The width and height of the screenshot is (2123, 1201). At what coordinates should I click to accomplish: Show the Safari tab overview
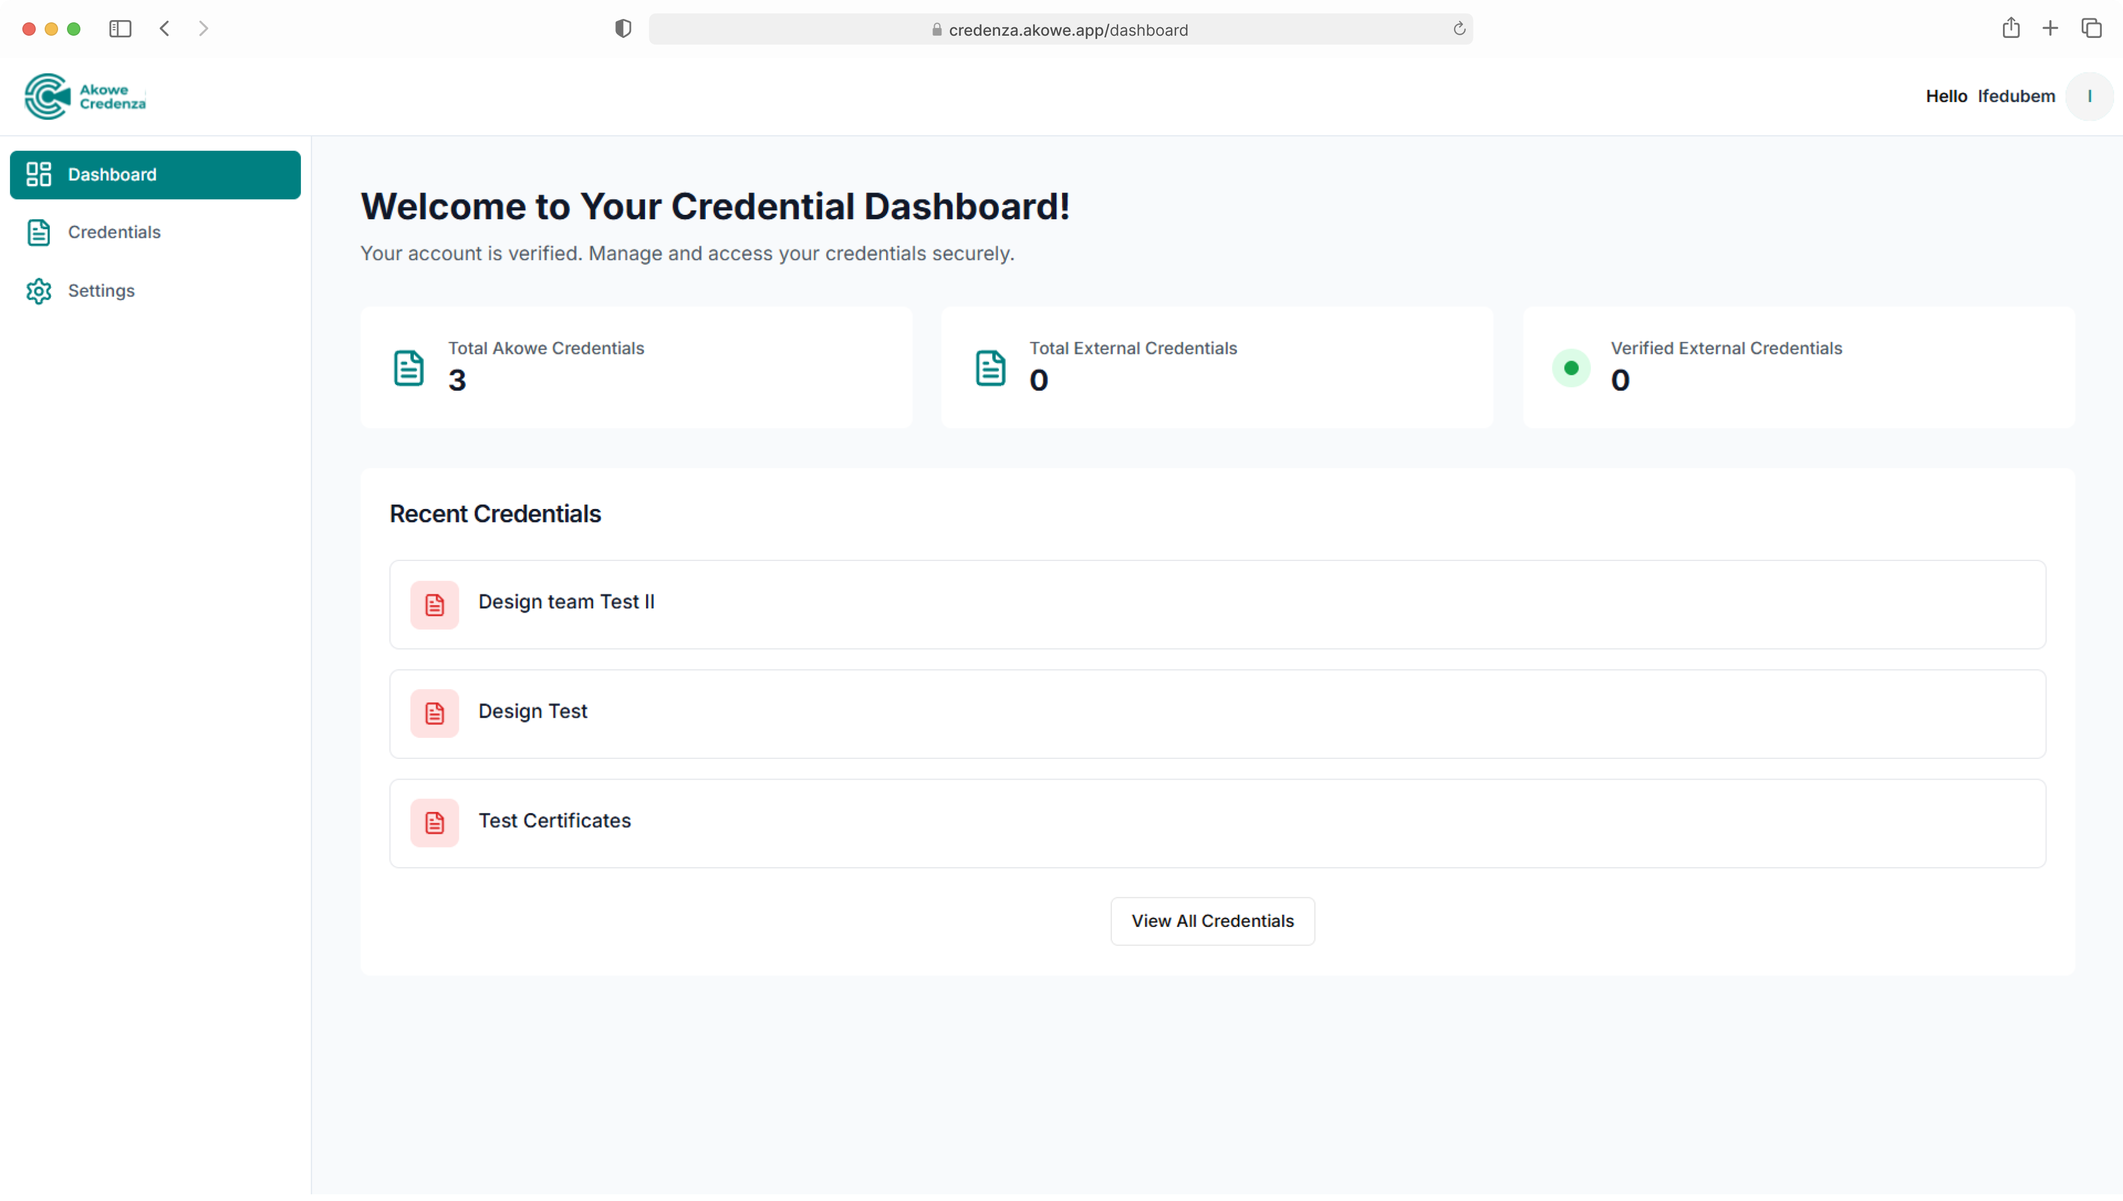(x=2091, y=29)
